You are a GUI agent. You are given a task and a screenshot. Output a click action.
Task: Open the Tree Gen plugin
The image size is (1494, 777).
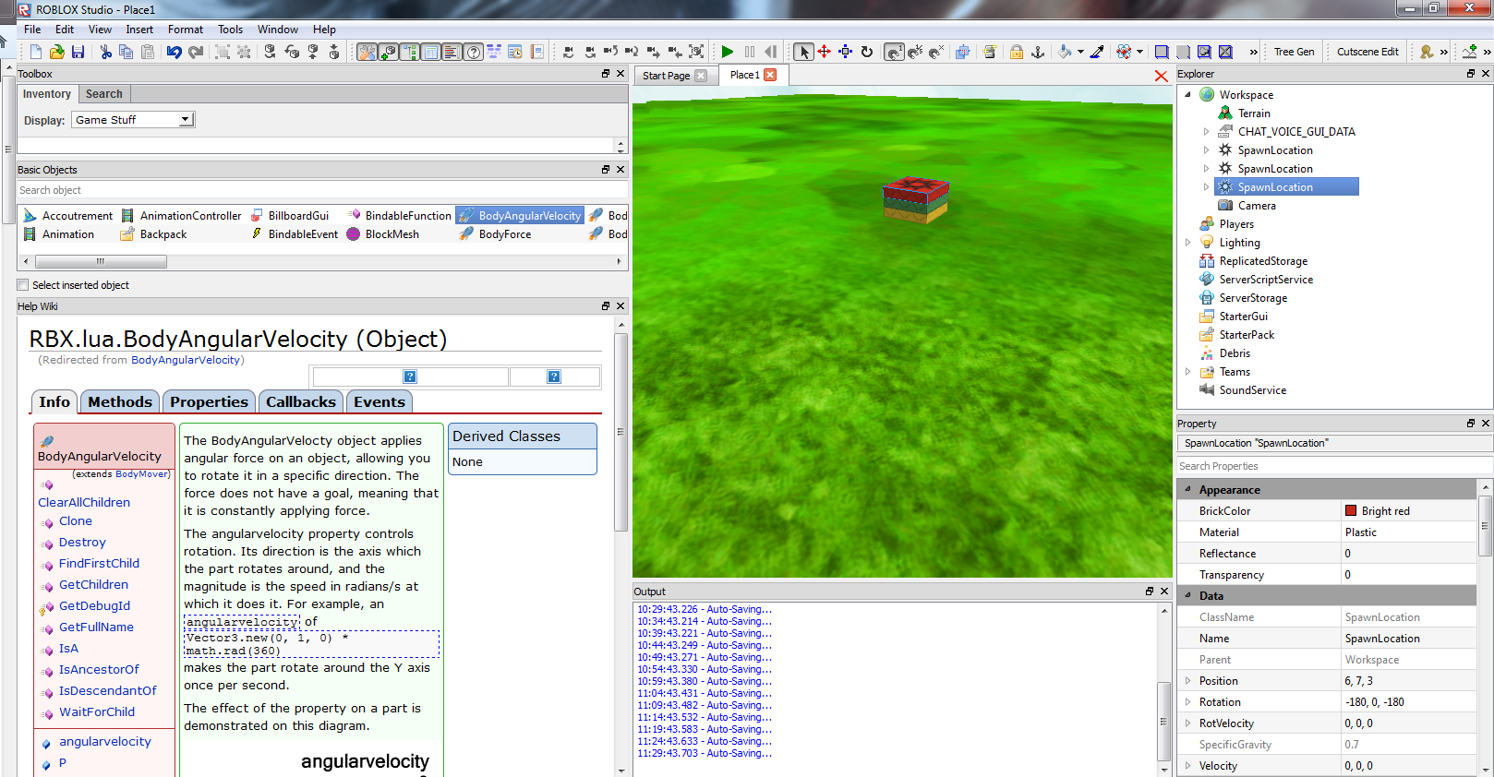tap(1294, 52)
